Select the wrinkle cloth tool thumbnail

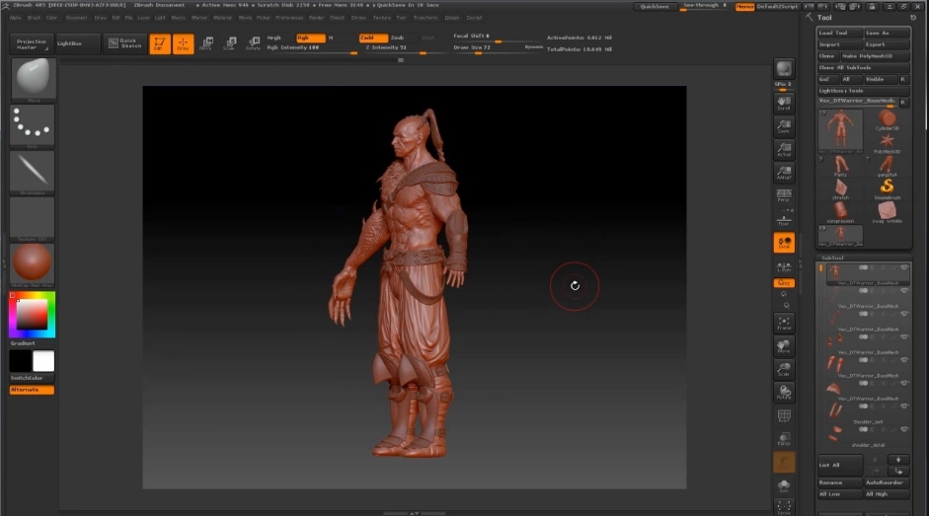tap(887, 212)
